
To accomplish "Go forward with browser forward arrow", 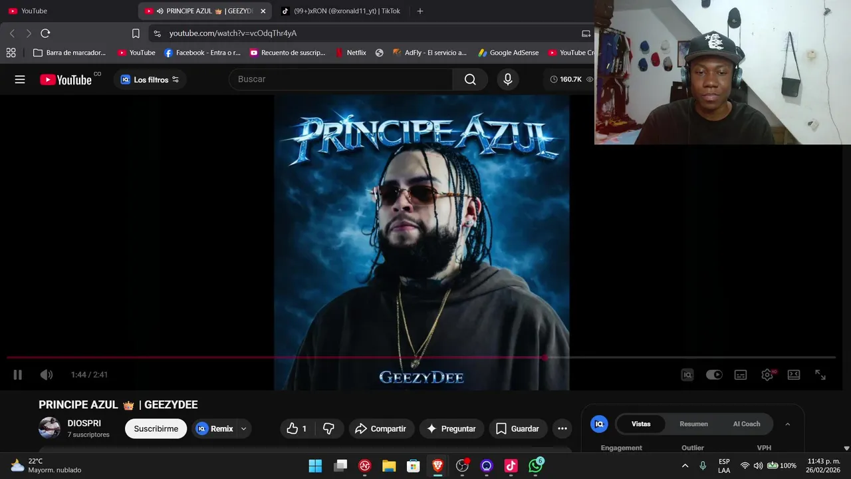I will point(29,33).
